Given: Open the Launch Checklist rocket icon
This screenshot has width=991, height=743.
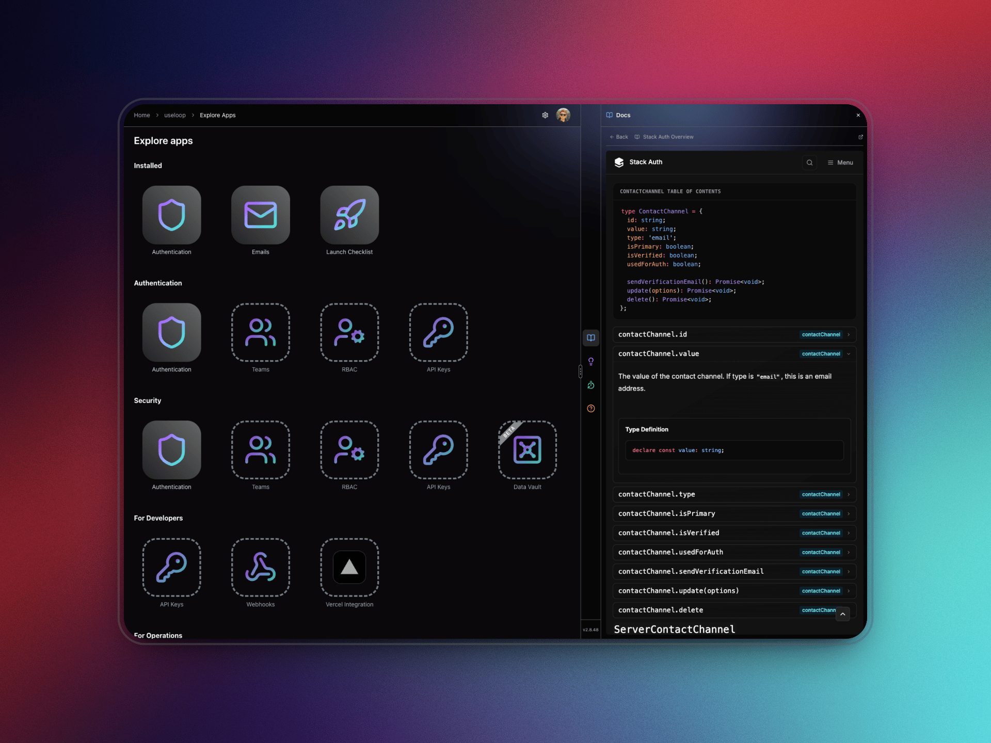Looking at the screenshot, I should (x=349, y=215).
